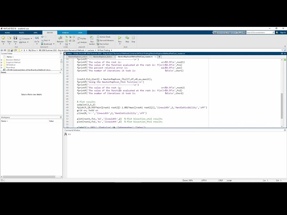
Task: Go up one folder level
Action: 9,50
